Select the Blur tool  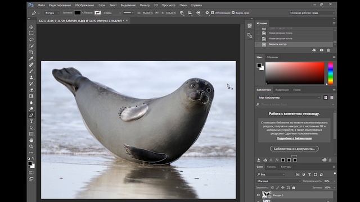click(31, 103)
